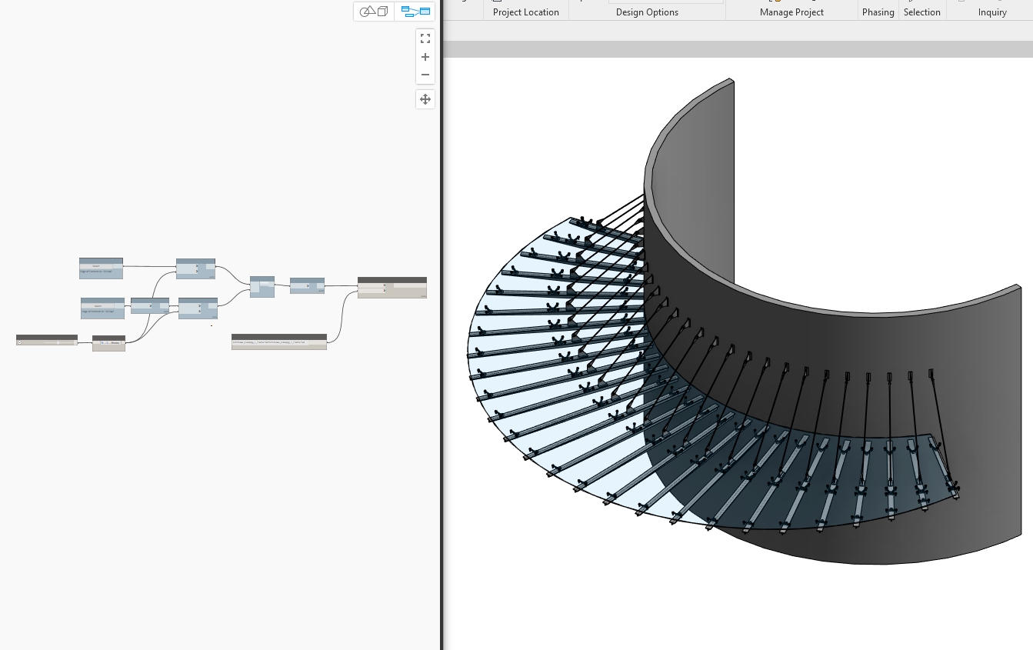Zoom out of the Dynamo workspace
Screen dimensions: 1033x650
425,75
